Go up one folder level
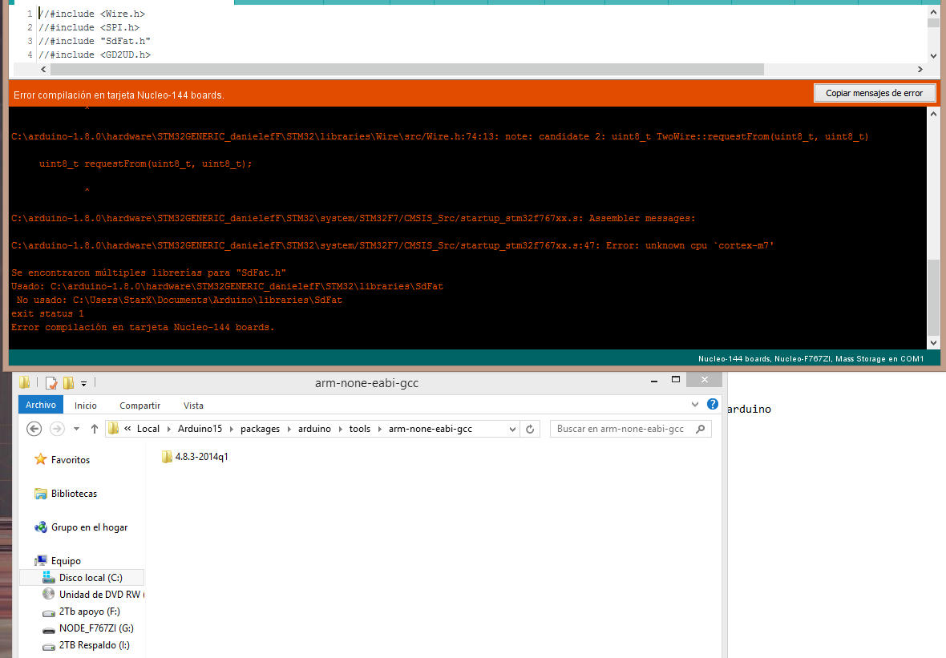The image size is (946, 658). 94,429
